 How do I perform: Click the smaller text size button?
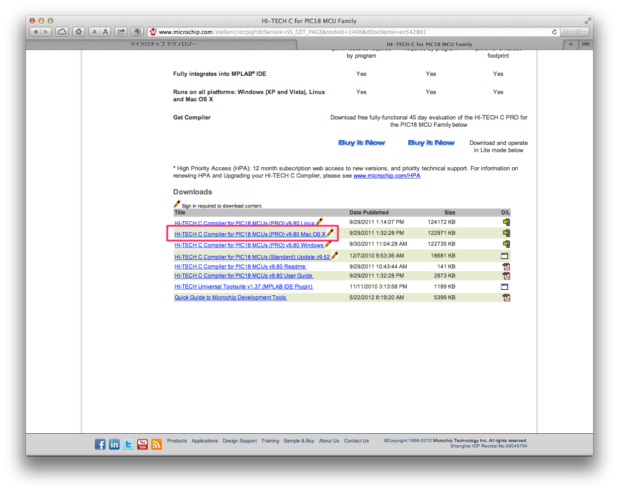coord(94,32)
